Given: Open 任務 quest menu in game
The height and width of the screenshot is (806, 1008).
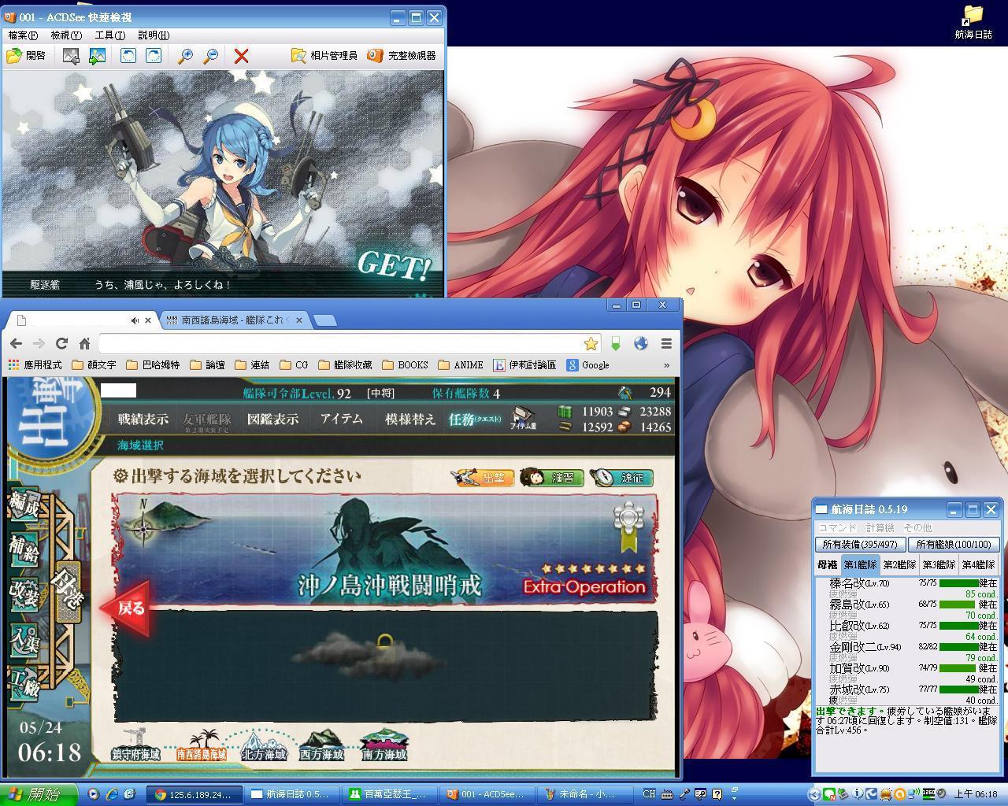Looking at the screenshot, I should [x=475, y=420].
